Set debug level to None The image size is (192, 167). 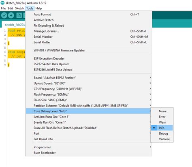(162, 111)
